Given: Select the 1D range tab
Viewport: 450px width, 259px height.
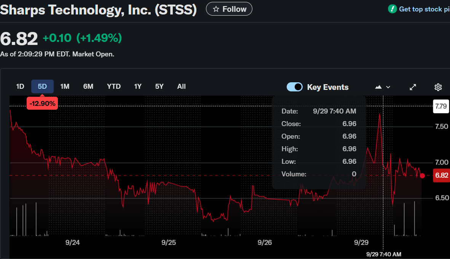Looking at the screenshot, I should click(x=20, y=86).
